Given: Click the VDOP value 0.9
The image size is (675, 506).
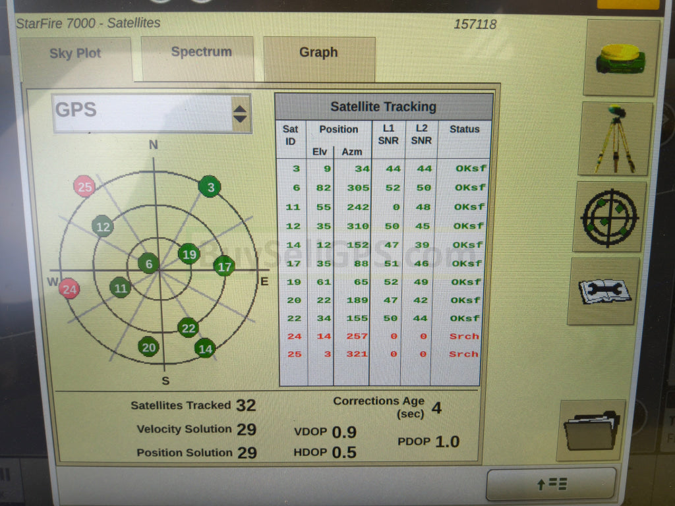Looking at the screenshot, I should click(x=344, y=432).
